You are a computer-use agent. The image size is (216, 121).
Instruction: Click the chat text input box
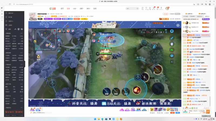pyautogui.click(x=197, y=112)
